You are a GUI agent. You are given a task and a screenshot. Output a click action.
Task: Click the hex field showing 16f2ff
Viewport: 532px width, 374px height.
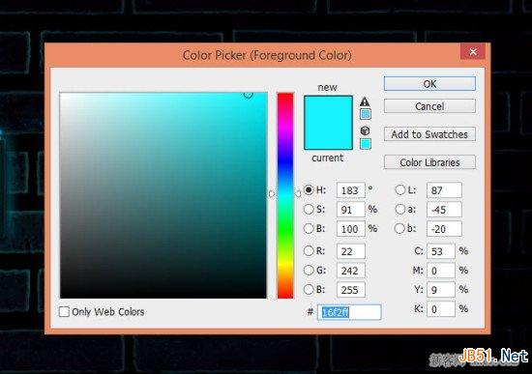(x=349, y=312)
